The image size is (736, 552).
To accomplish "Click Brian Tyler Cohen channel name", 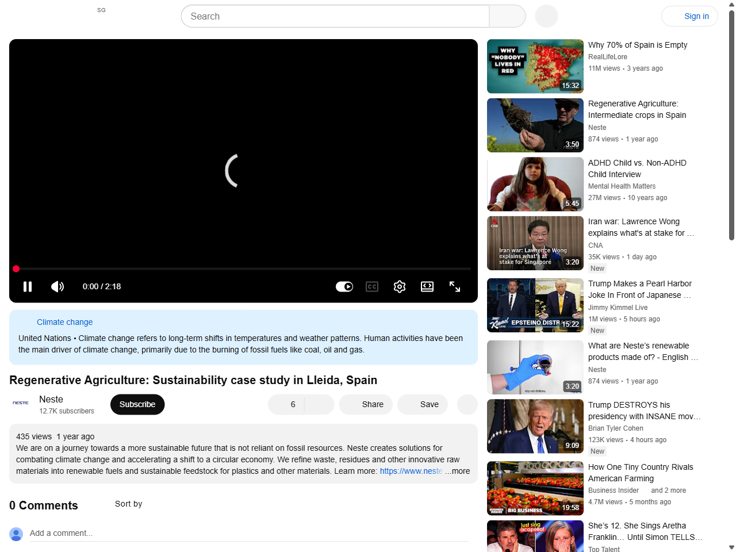I will pos(616,428).
